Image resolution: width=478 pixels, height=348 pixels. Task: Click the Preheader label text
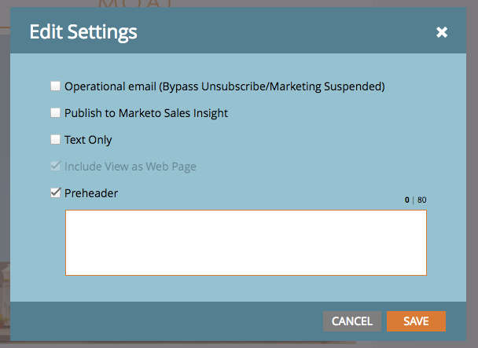coord(91,193)
